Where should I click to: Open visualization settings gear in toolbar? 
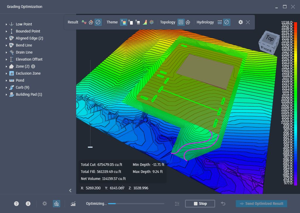[241, 22]
